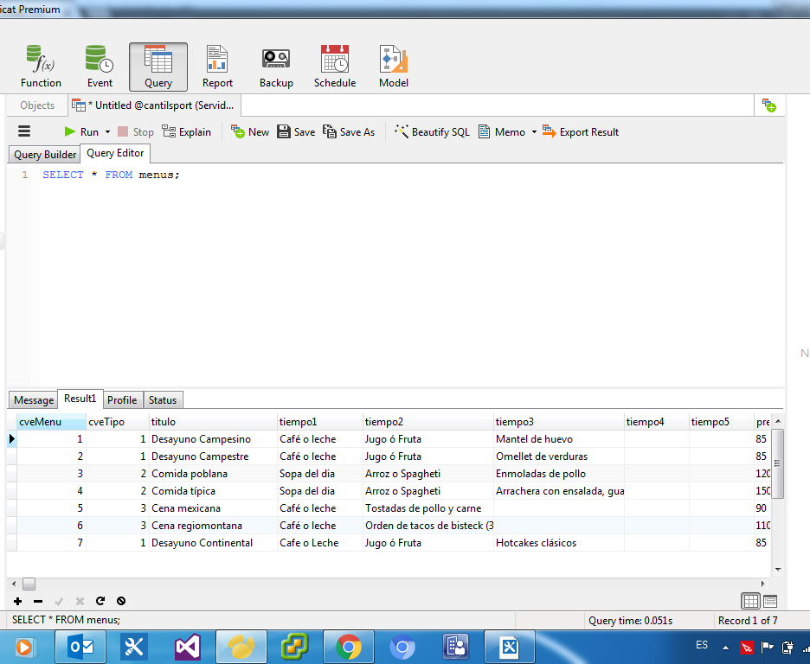Image resolution: width=810 pixels, height=664 pixels.
Task: Click the Save As button
Action: [349, 132]
